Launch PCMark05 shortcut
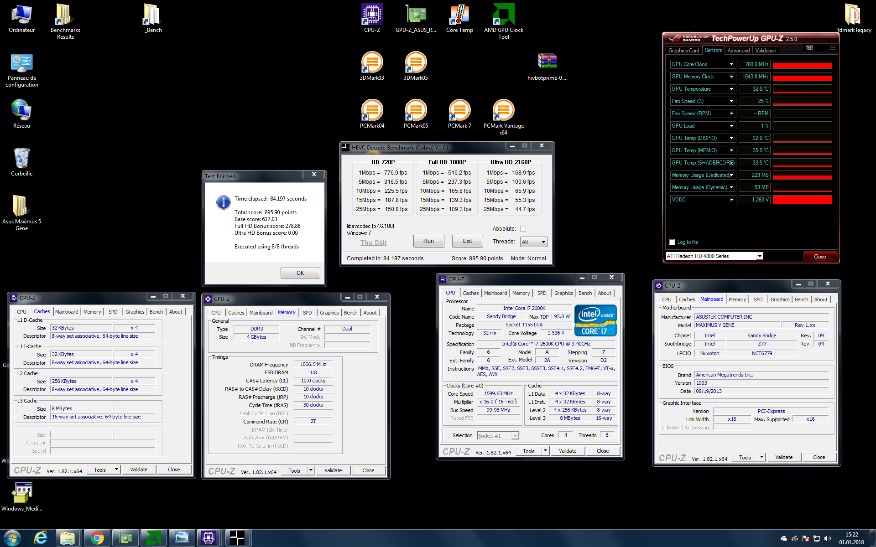 point(416,114)
